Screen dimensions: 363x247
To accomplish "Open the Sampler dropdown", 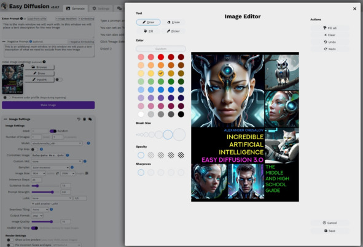I will point(50,167).
